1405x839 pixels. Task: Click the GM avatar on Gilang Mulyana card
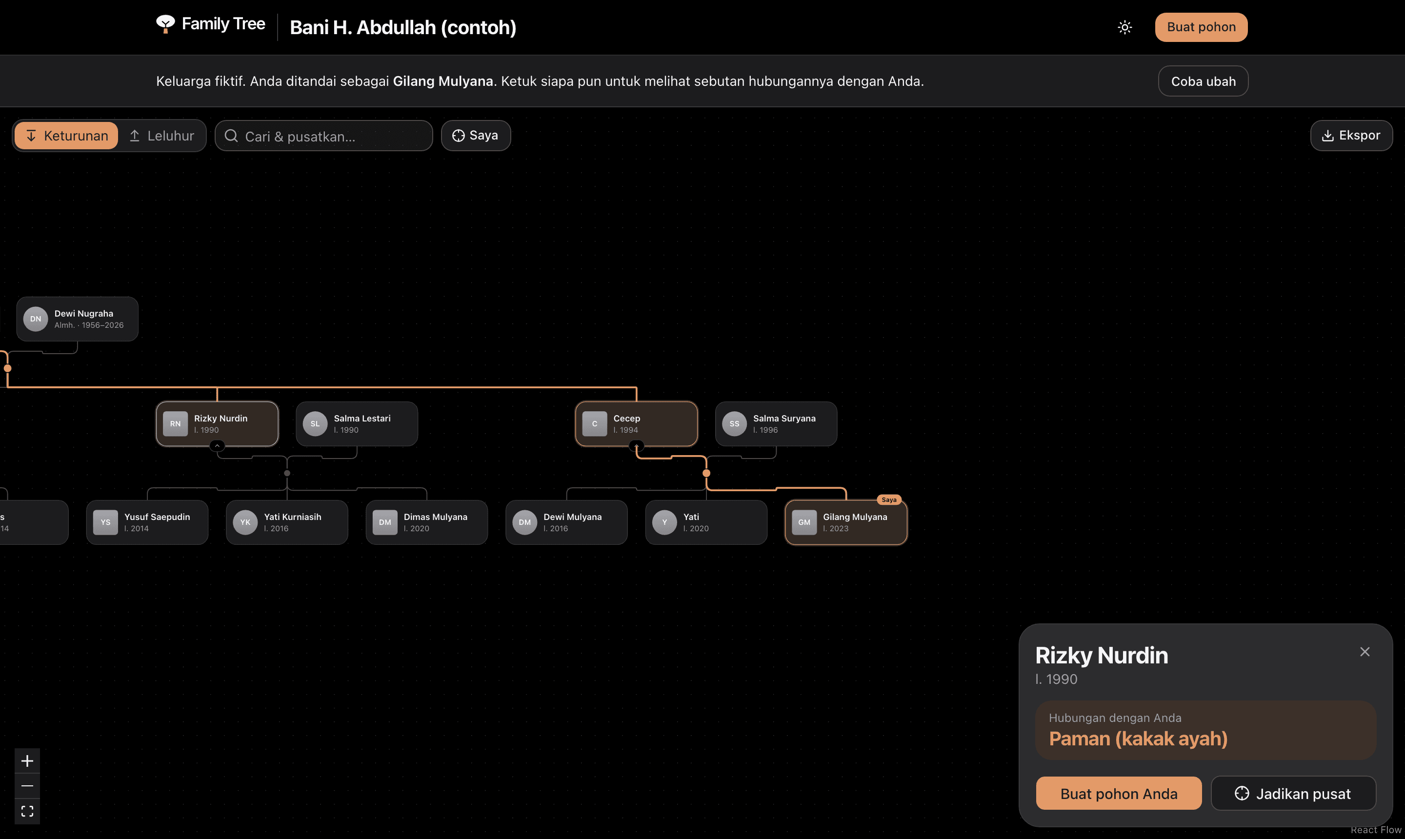804,522
